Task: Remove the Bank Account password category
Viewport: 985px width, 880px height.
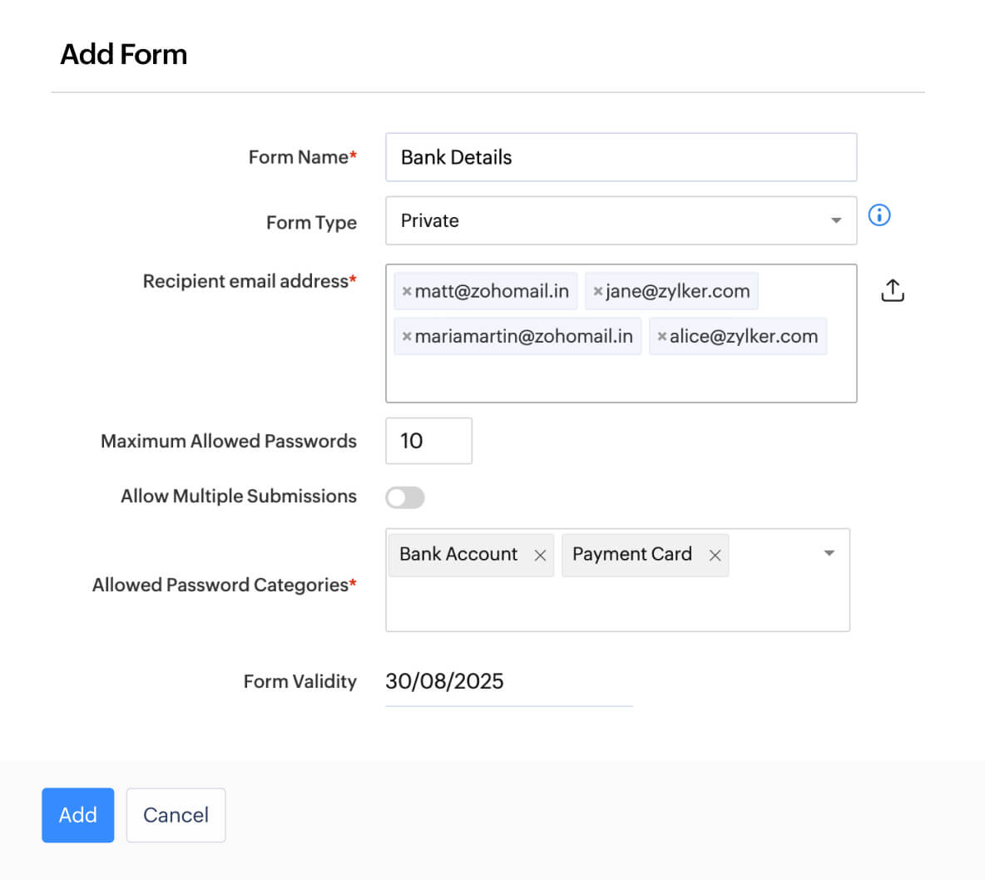Action: (x=541, y=555)
